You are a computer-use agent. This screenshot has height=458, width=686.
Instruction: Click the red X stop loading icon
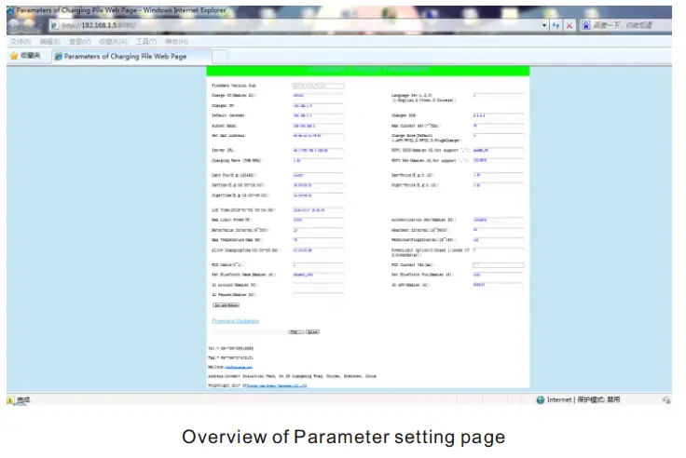[569, 25]
